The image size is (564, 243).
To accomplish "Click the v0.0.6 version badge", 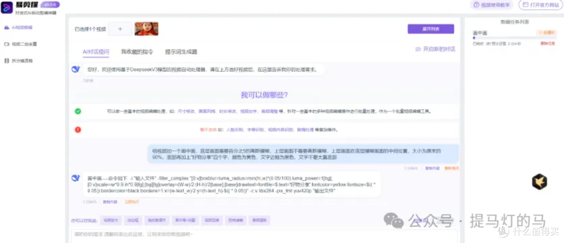I will [x=51, y=5].
